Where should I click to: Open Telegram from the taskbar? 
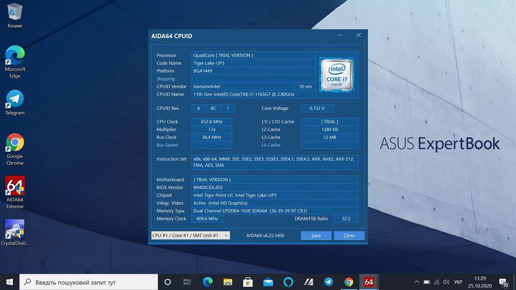[x=328, y=282]
